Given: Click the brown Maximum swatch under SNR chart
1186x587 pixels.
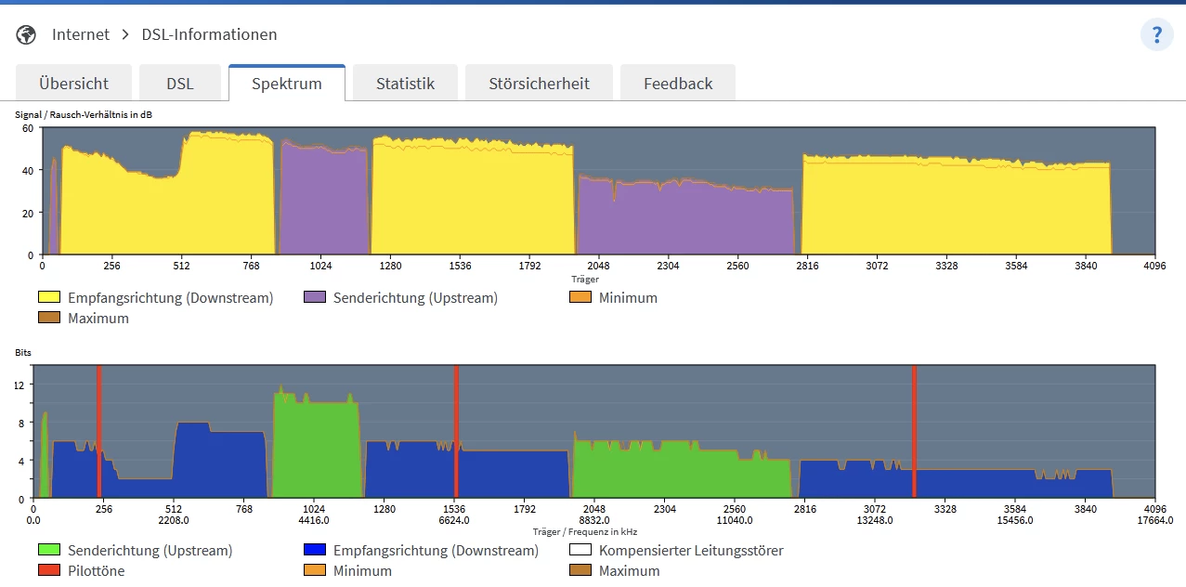Looking at the screenshot, I should point(49,318).
